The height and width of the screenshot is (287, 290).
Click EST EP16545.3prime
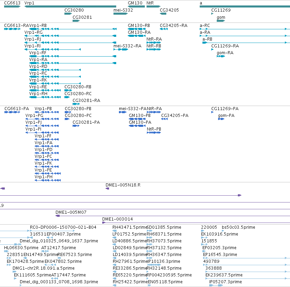246,258
